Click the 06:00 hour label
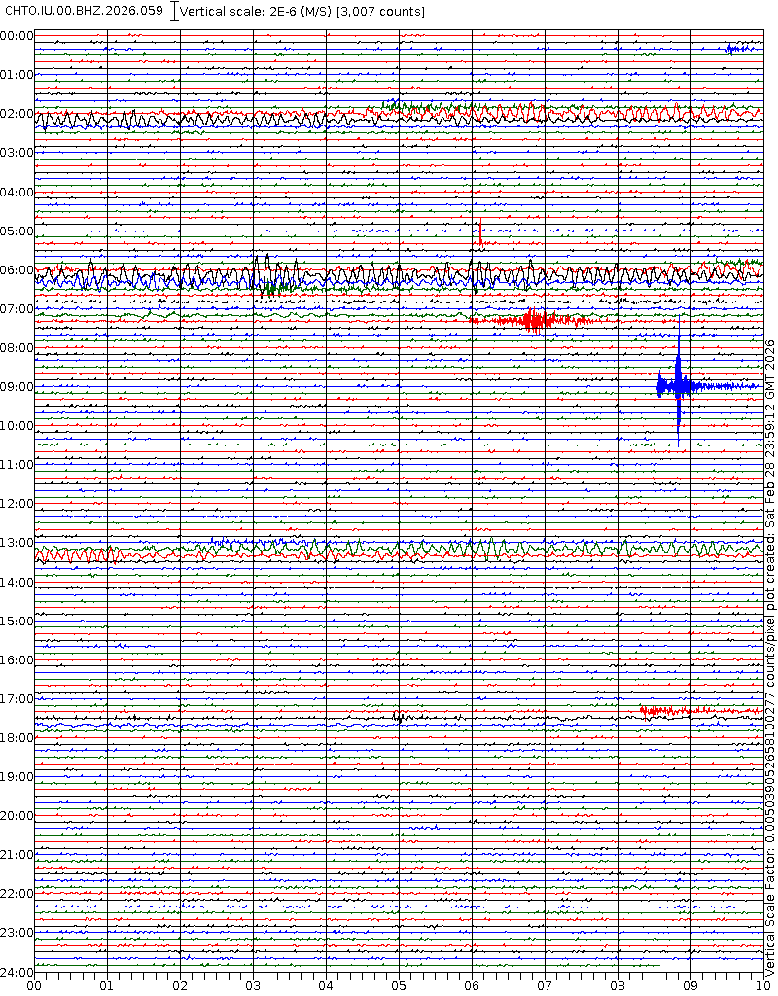This screenshot has height=996, width=778. [x=17, y=269]
